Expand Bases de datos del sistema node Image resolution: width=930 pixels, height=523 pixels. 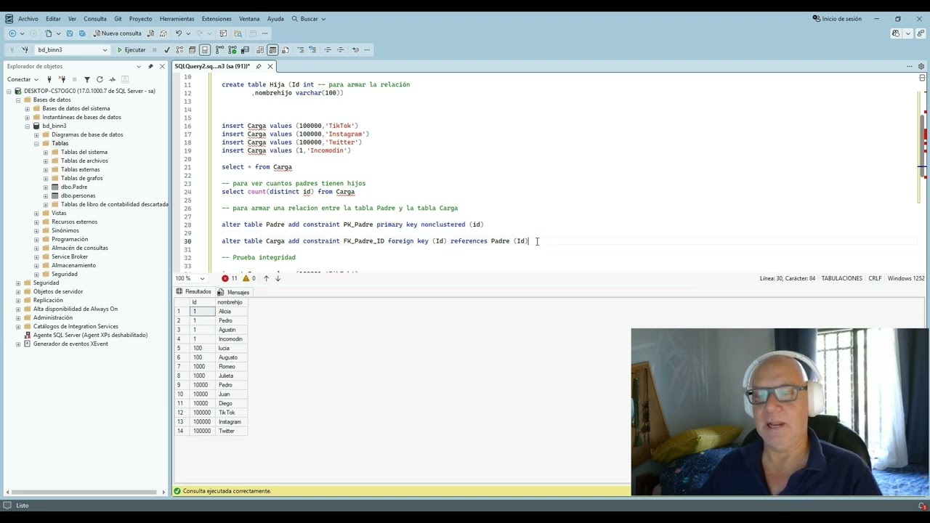(x=27, y=108)
